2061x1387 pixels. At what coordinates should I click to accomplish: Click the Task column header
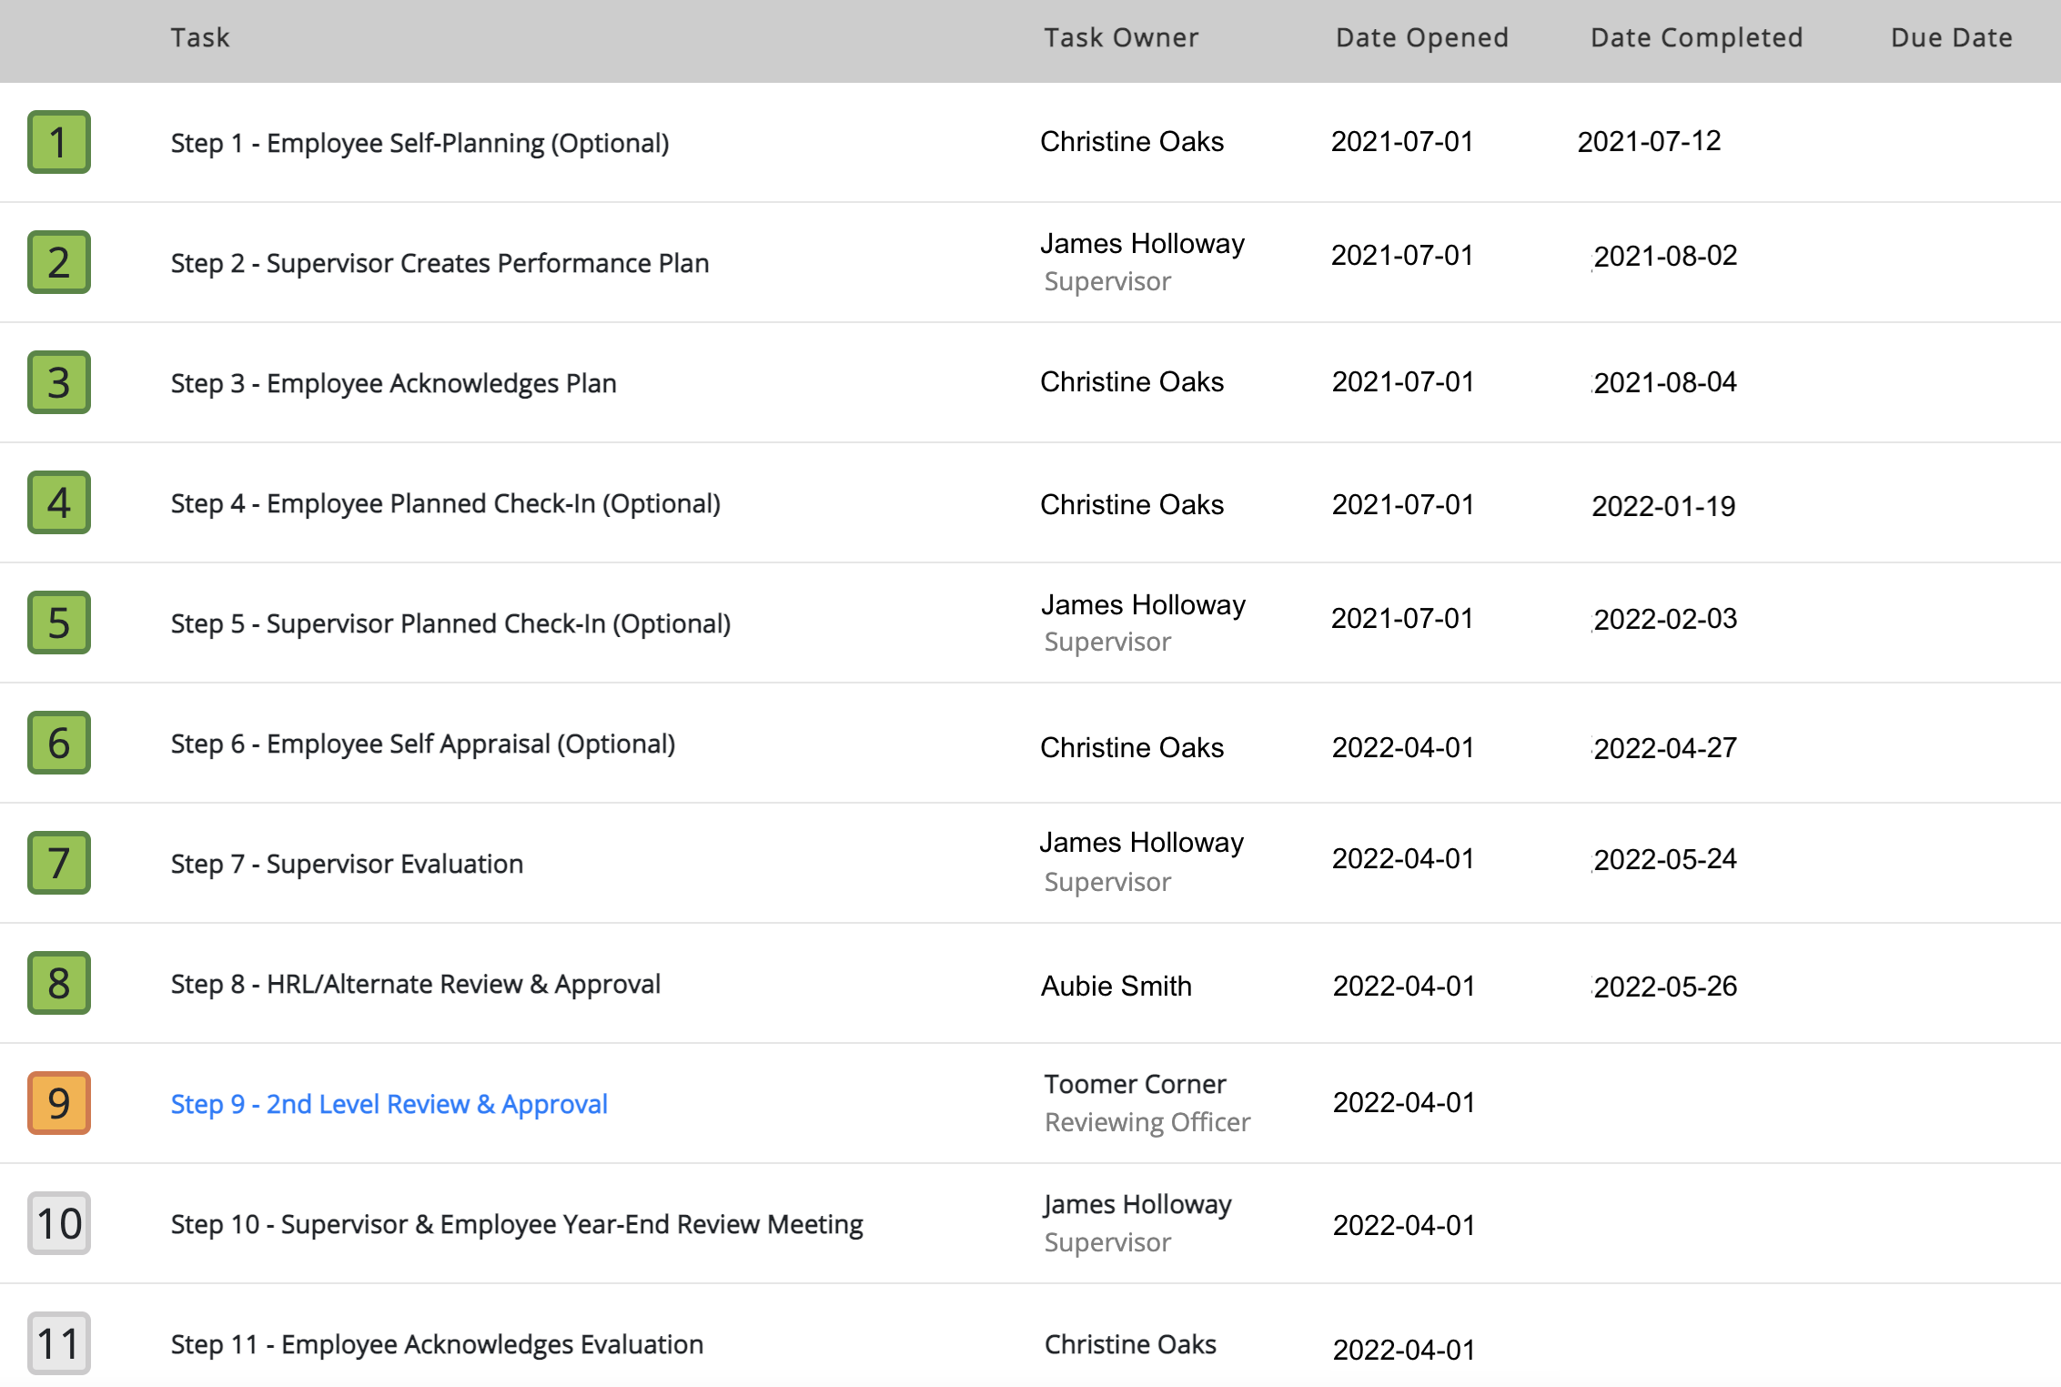click(x=200, y=37)
